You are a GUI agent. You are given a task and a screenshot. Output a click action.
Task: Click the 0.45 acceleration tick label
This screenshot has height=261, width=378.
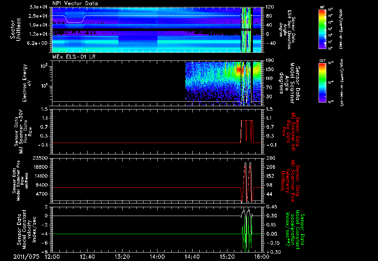click(271, 206)
